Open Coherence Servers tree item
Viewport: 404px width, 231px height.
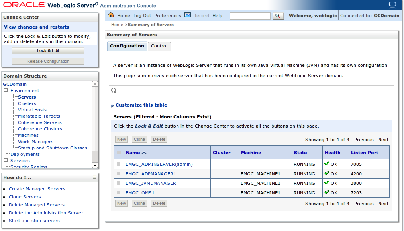pos(40,122)
